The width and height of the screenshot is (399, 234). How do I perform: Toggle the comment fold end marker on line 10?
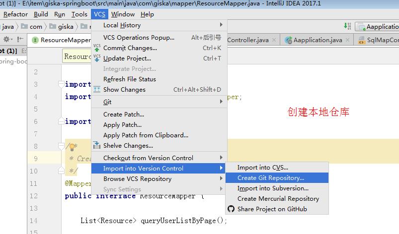pos(61,171)
